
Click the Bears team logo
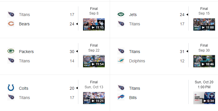coord(11,24)
